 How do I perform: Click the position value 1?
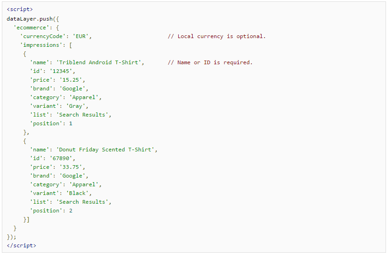(x=71, y=123)
